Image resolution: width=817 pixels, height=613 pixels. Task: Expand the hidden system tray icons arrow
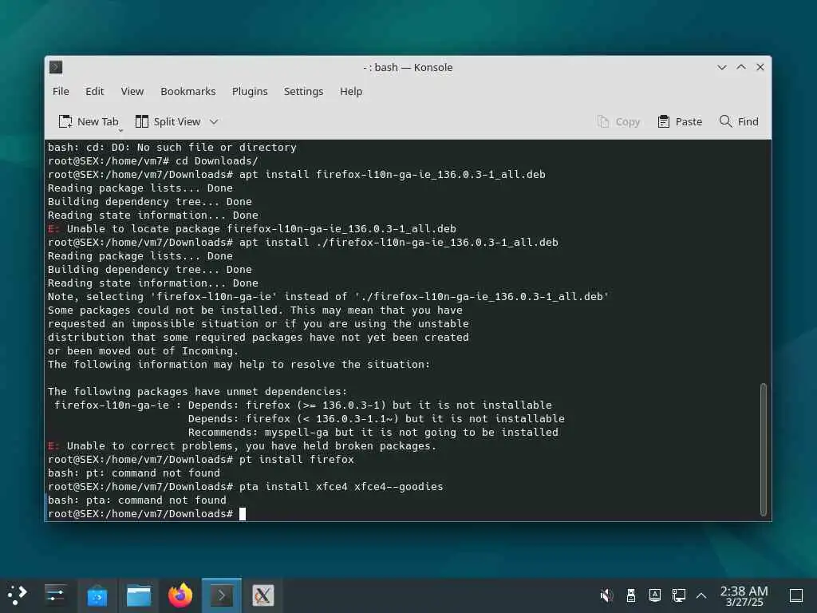point(701,595)
